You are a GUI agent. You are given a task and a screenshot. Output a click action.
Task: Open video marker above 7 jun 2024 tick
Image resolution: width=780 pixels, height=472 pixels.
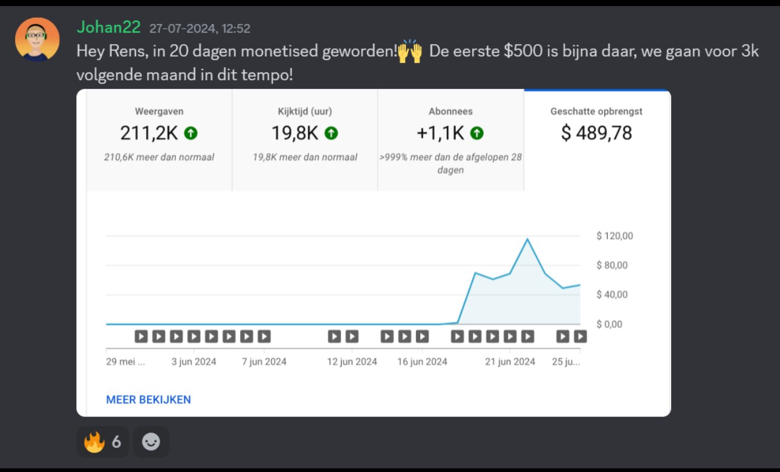(264, 337)
